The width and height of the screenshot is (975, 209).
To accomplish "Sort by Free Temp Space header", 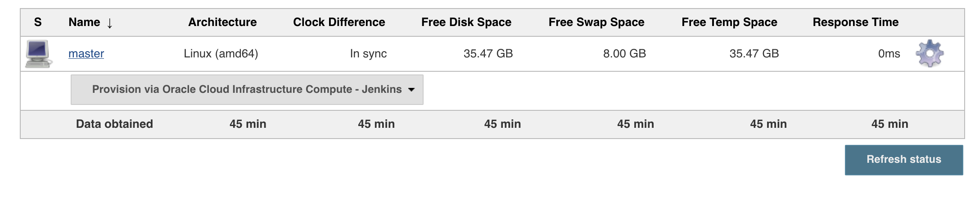I will pyautogui.click(x=729, y=22).
